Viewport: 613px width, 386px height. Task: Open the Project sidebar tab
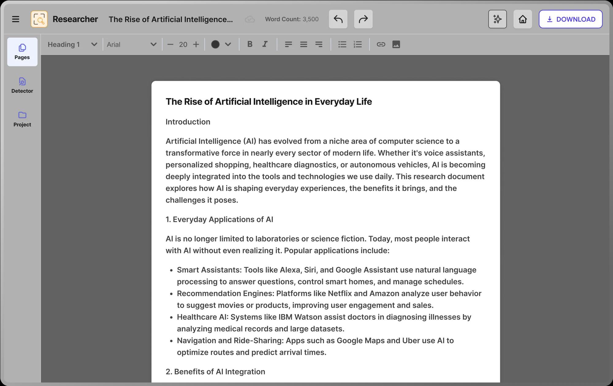tap(22, 119)
